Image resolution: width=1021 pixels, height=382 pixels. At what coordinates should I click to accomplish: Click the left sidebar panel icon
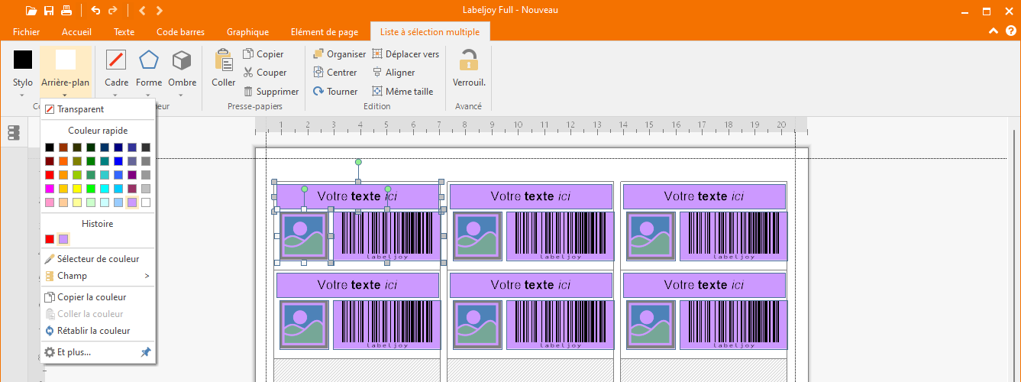click(13, 133)
